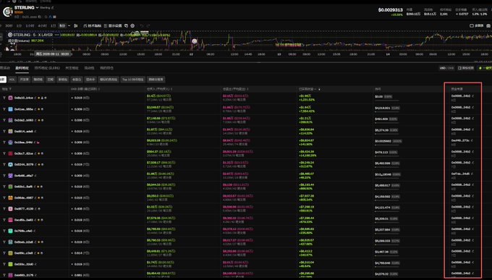This screenshot has height=280, width=492.
Task: Edit pencil for funding source 0xcf49..273c
Action: (472, 140)
